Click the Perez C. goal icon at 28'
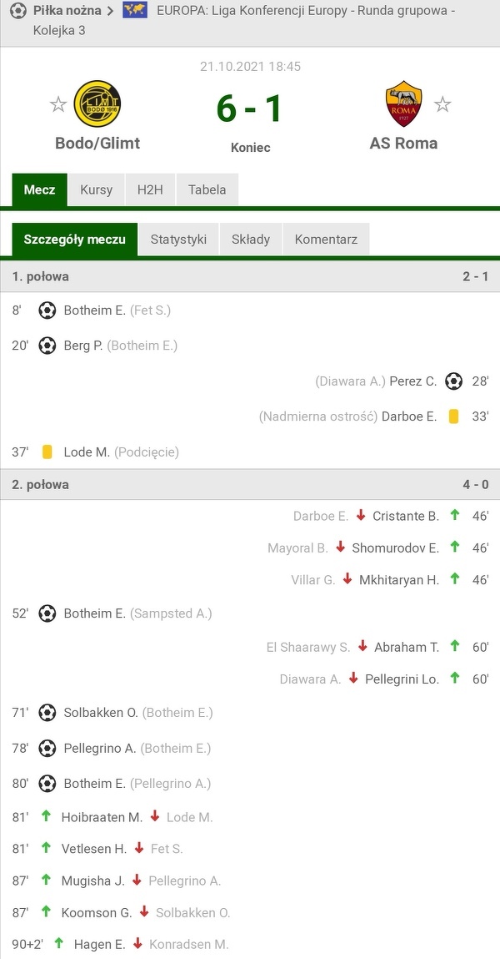 click(453, 381)
